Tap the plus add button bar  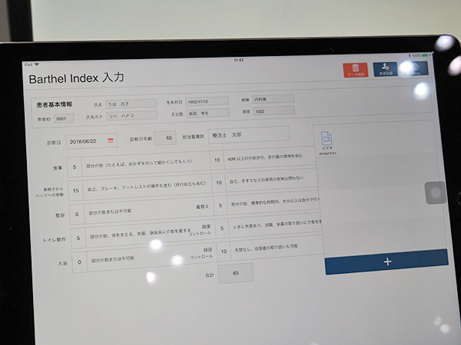pos(386,261)
